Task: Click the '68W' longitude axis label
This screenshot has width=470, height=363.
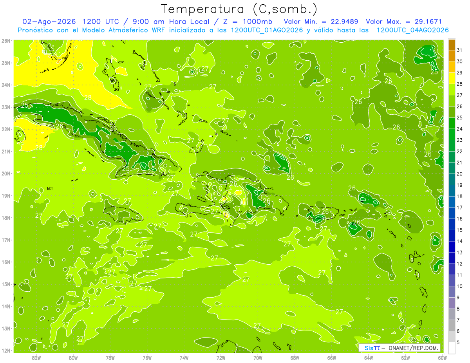Action: pyautogui.click(x=295, y=358)
